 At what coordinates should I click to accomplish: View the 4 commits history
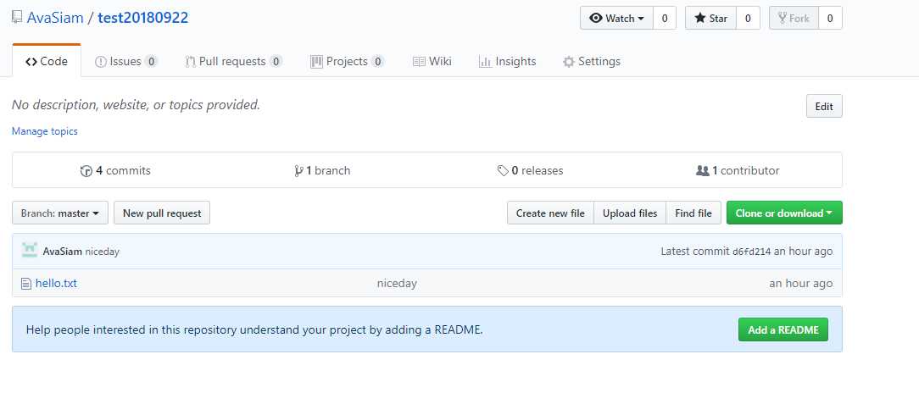pyautogui.click(x=115, y=170)
